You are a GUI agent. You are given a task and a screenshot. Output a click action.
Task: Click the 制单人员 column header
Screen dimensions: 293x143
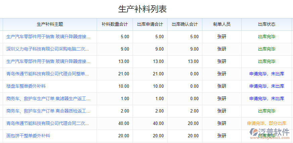222,24
